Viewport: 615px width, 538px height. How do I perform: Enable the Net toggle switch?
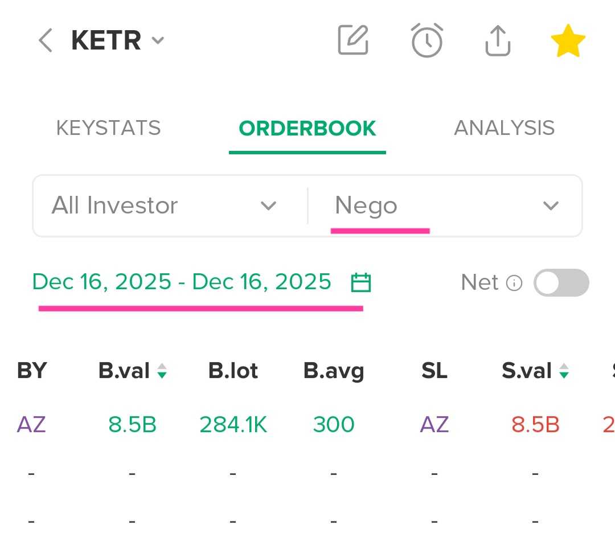[x=561, y=283]
